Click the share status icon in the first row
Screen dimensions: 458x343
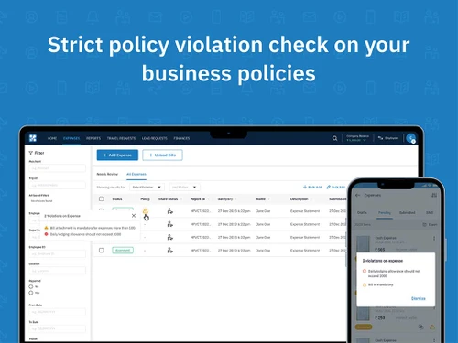pos(170,210)
